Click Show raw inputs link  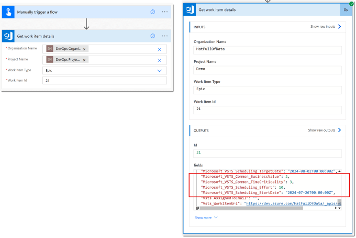tap(322, 27)
